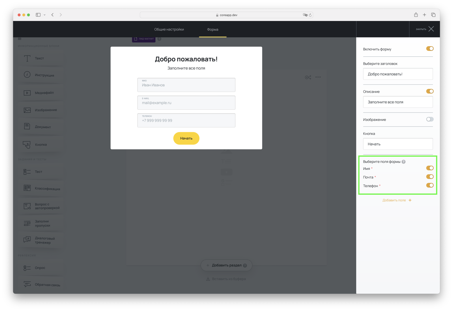Select the Медиафайл block icon

[x=27, y=93]
